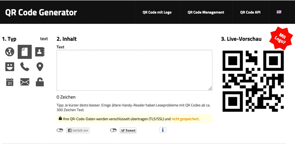This screenshot has height=144, width=295.
Task: Choose the phone call type icon
Action: 25,67
